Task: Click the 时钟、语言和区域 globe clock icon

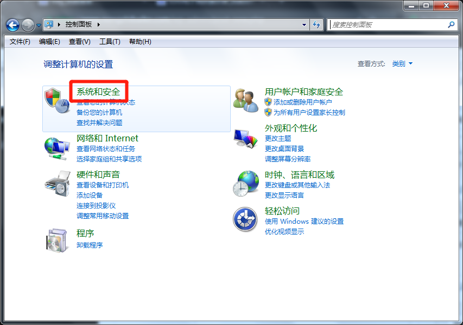Action: coord(246,184)
